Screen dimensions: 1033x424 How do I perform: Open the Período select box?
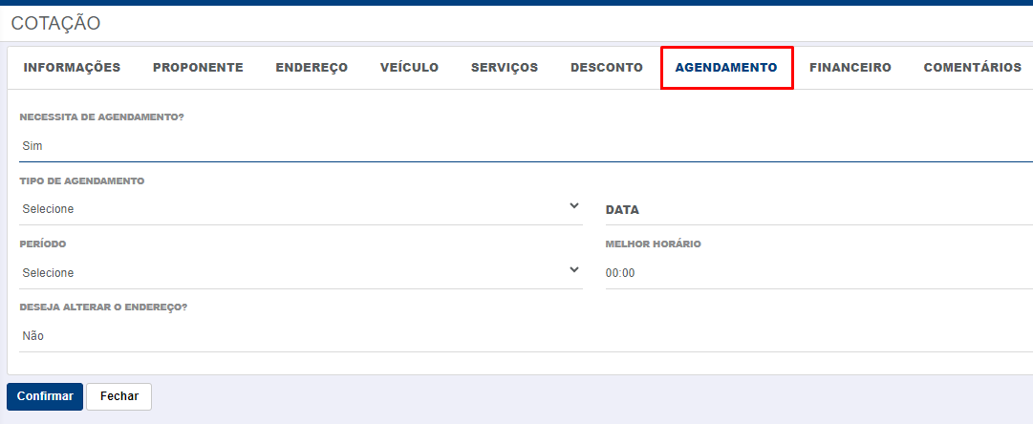[301, 272]
